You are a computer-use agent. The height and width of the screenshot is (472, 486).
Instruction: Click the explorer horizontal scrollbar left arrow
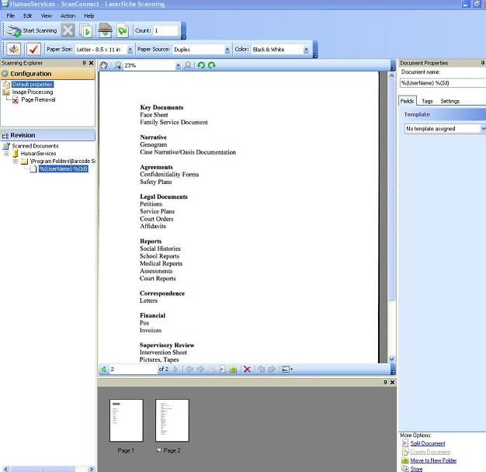5,469
